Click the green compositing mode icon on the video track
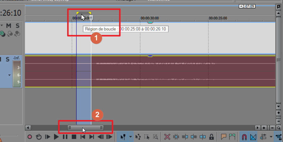Viewport: 283px width, 142px height. (2, 33)
